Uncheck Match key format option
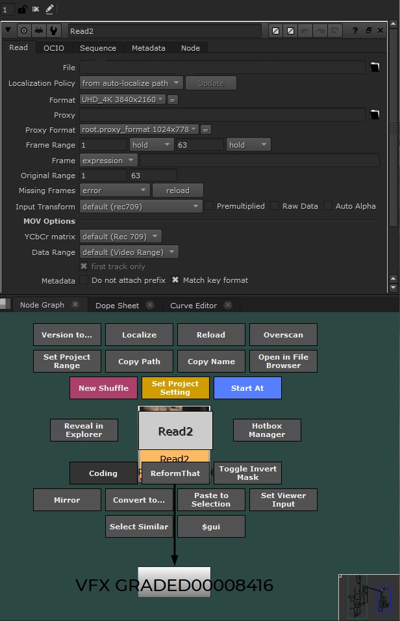The image size is (400, 621). 175,280
